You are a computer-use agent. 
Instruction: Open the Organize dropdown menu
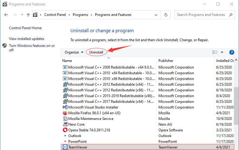click(x=74, y=52)
